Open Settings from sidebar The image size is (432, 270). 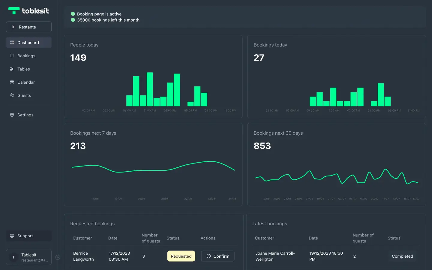29,115
